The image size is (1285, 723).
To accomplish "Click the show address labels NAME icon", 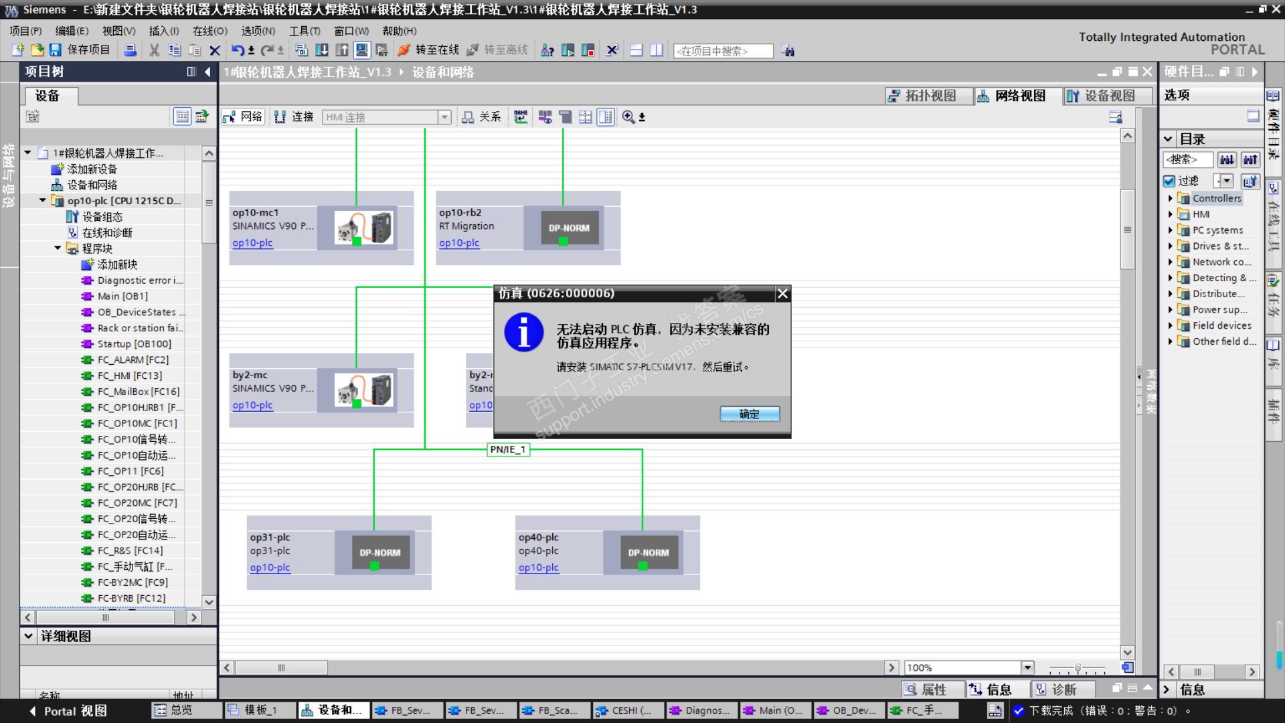I will [521, 117].
